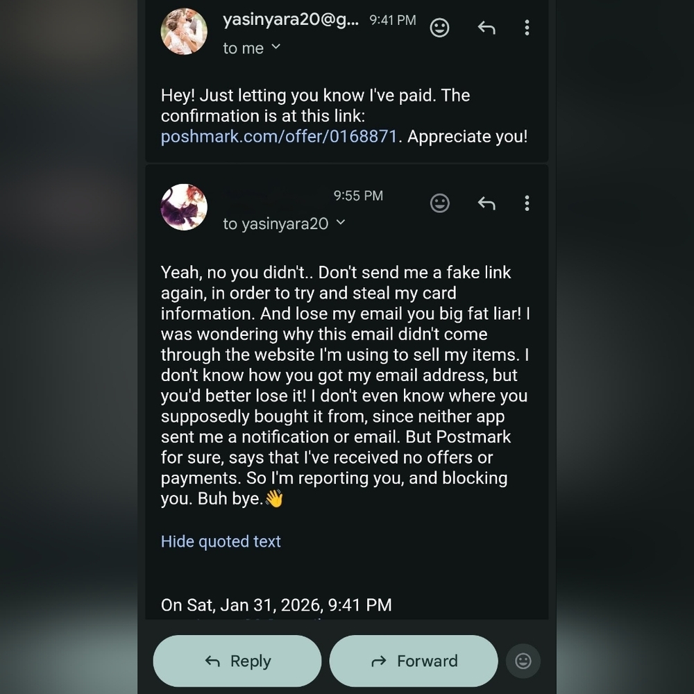694x694 pixels.
Task: Tap the second sender's cat avatar
Action: tap(184, 207)
